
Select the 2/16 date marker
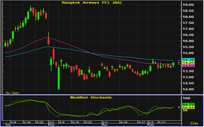click(x=27, y=122)
